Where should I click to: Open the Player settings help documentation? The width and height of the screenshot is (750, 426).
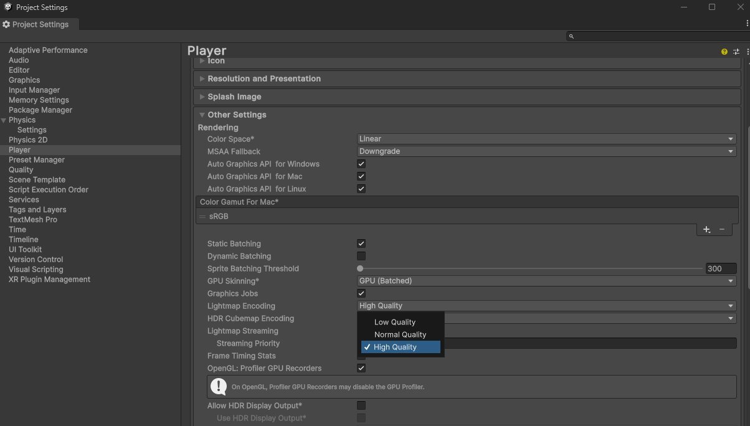724,52
